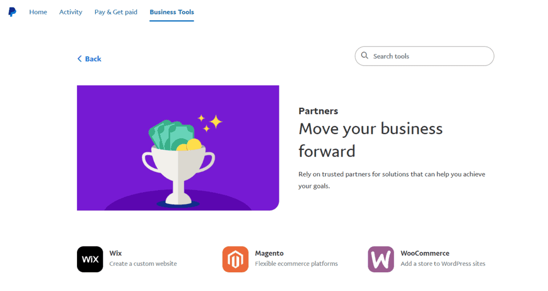Click the WooCommerce title link
Image resolution: width=548 pixels, height=291 pixels.
pos(425,254)
